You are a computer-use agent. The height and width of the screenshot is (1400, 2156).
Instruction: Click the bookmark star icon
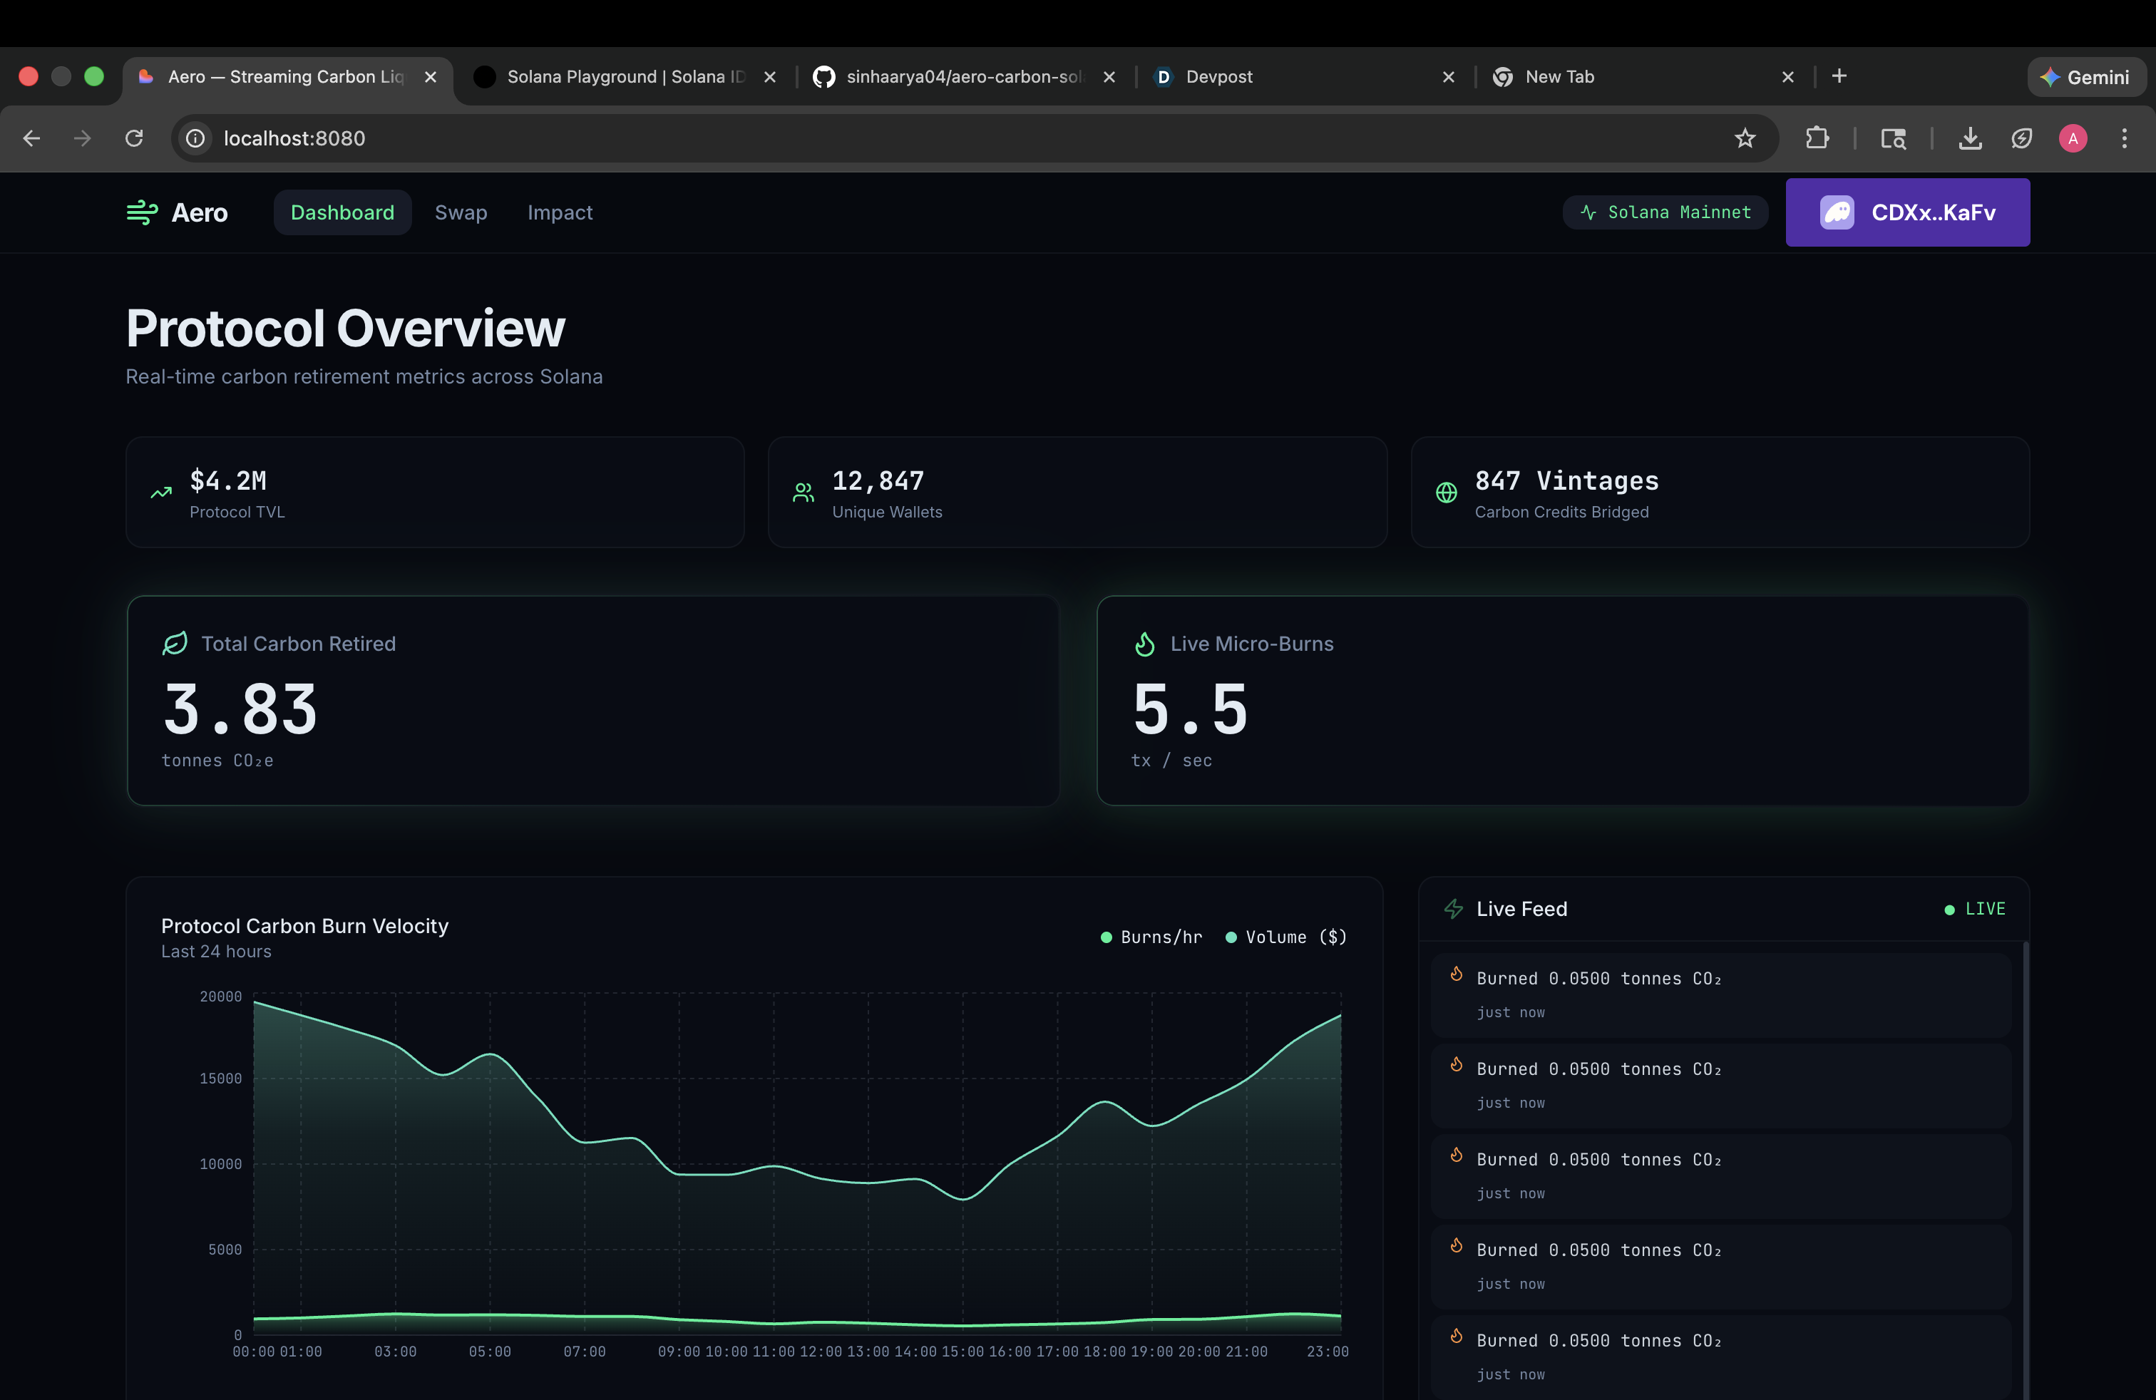(1745, 138)
